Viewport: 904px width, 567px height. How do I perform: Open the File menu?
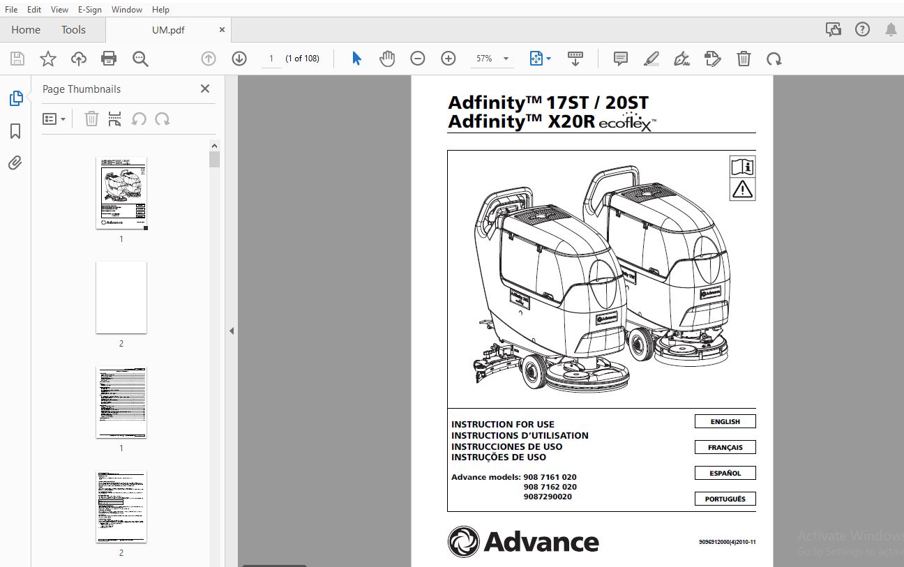[11, 10]
